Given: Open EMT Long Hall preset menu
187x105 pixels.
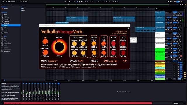Looking at the screenshot, I should tap(111, 61).
